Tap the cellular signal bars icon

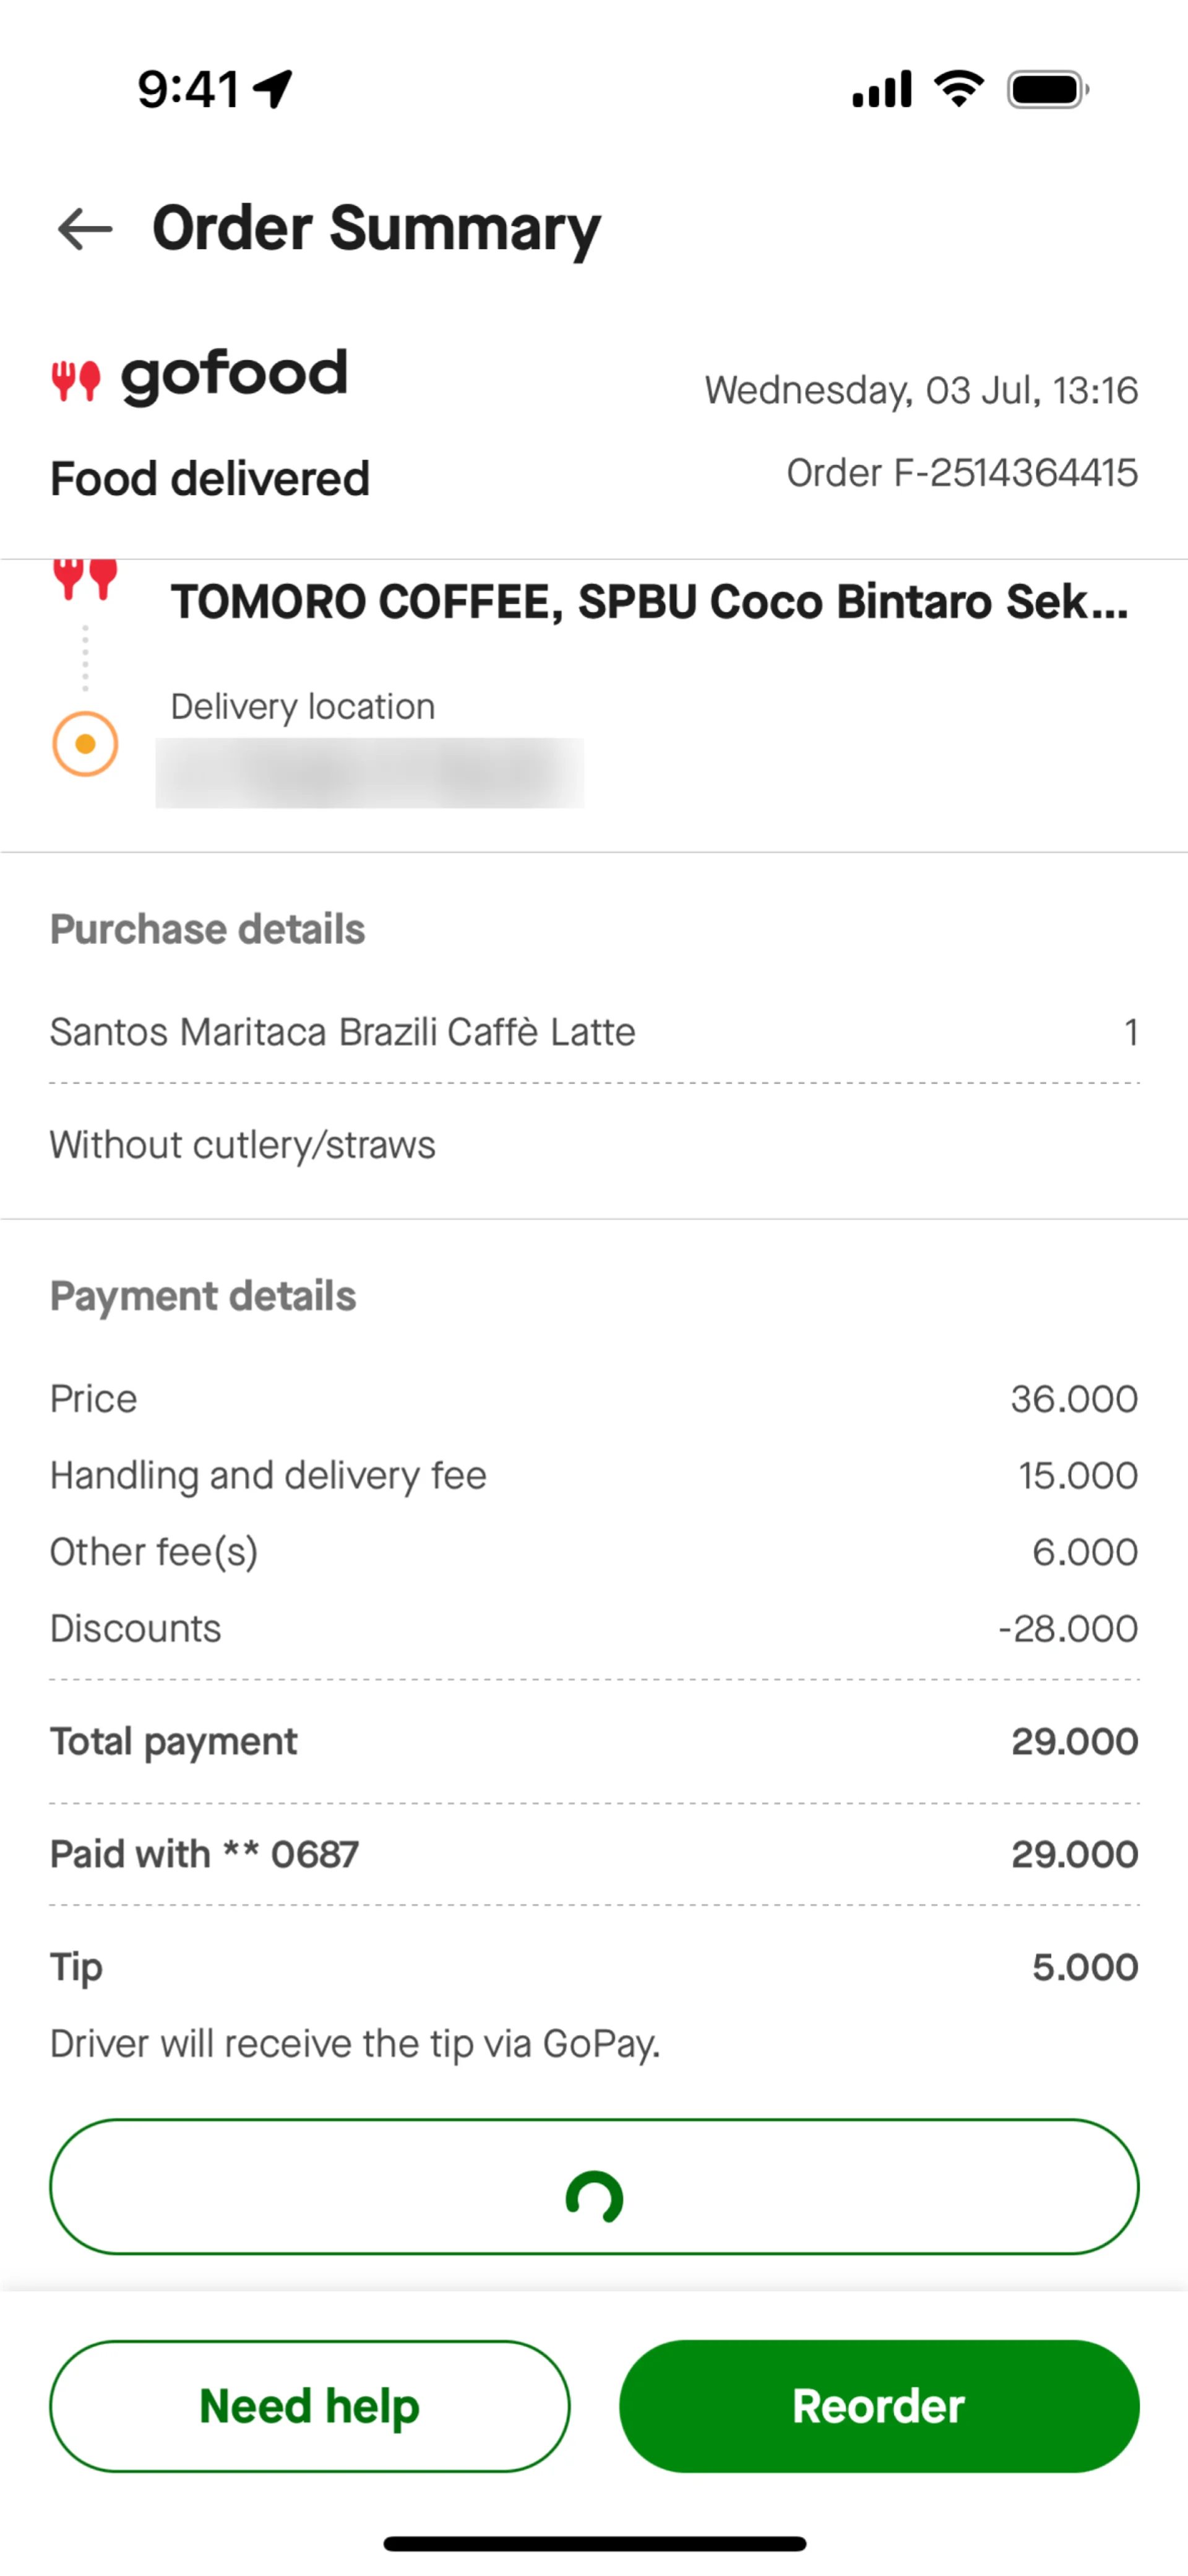(x=881, y=89)
